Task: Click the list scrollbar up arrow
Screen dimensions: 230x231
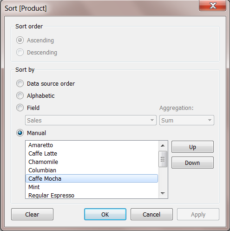Action: click(163, 146)
